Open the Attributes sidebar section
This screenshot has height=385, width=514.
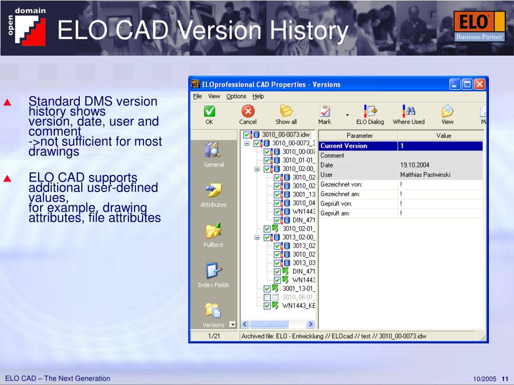click(x=213, y=195)
